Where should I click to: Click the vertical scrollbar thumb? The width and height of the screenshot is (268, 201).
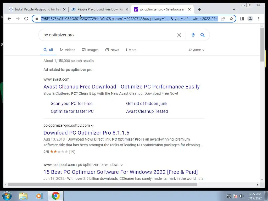point(262,44)
